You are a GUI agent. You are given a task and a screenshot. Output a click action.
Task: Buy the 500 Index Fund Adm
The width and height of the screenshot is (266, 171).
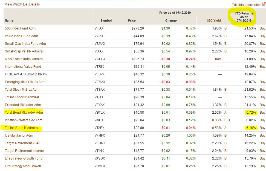point(262,28)
